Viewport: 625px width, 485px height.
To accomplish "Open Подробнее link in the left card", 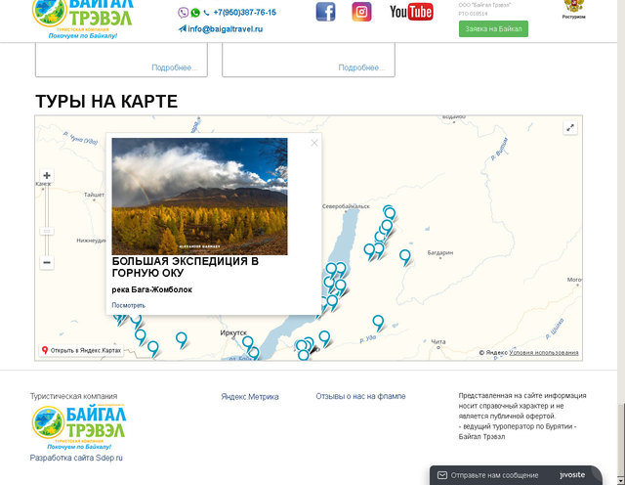I will point(174,67).
